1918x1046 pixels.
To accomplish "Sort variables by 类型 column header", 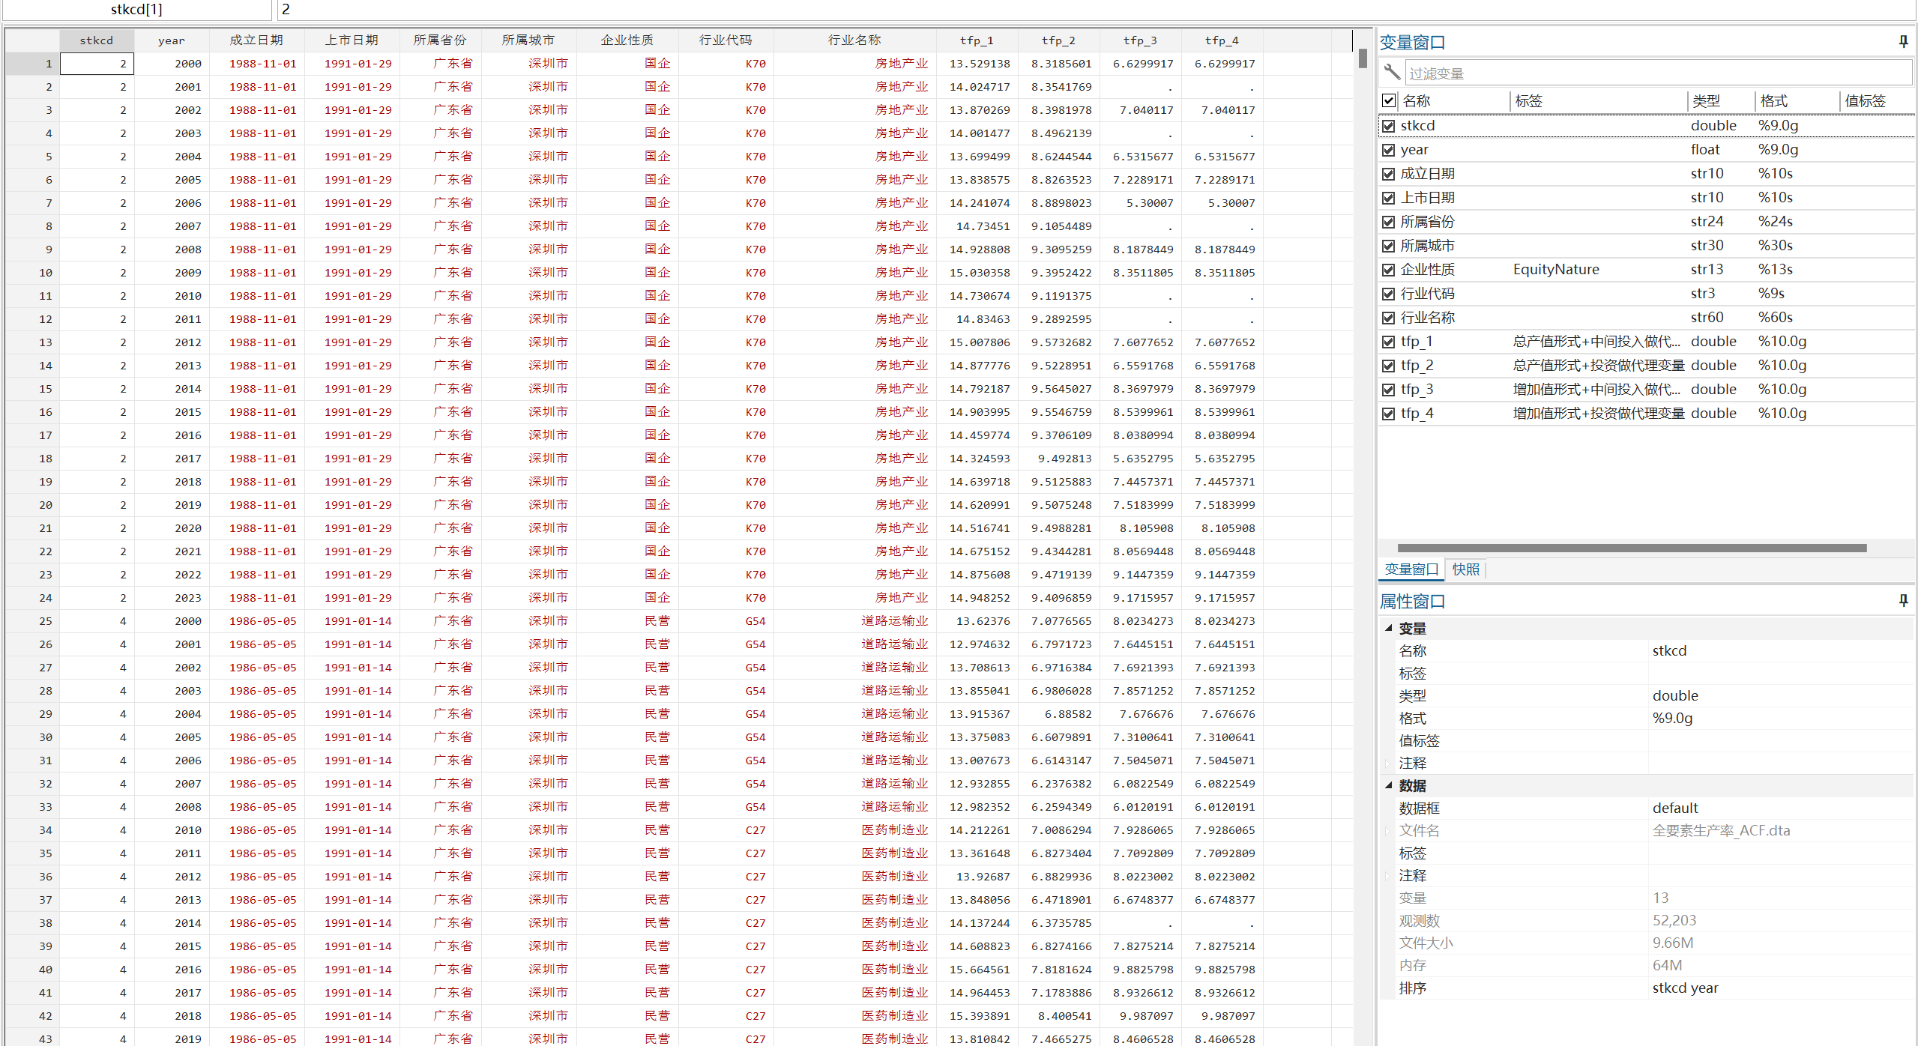I will pyautogui.click(x=1706, y=101).
